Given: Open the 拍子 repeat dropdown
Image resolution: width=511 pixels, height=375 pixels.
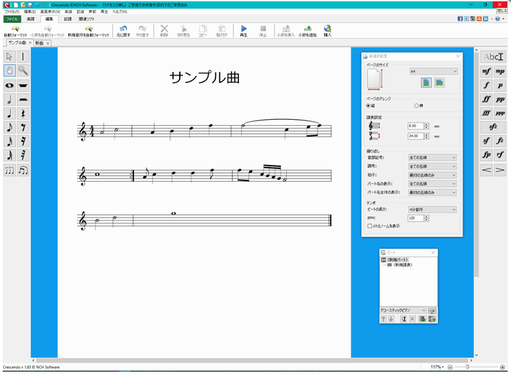Looking at the screenshot, I should pos(432,175).
